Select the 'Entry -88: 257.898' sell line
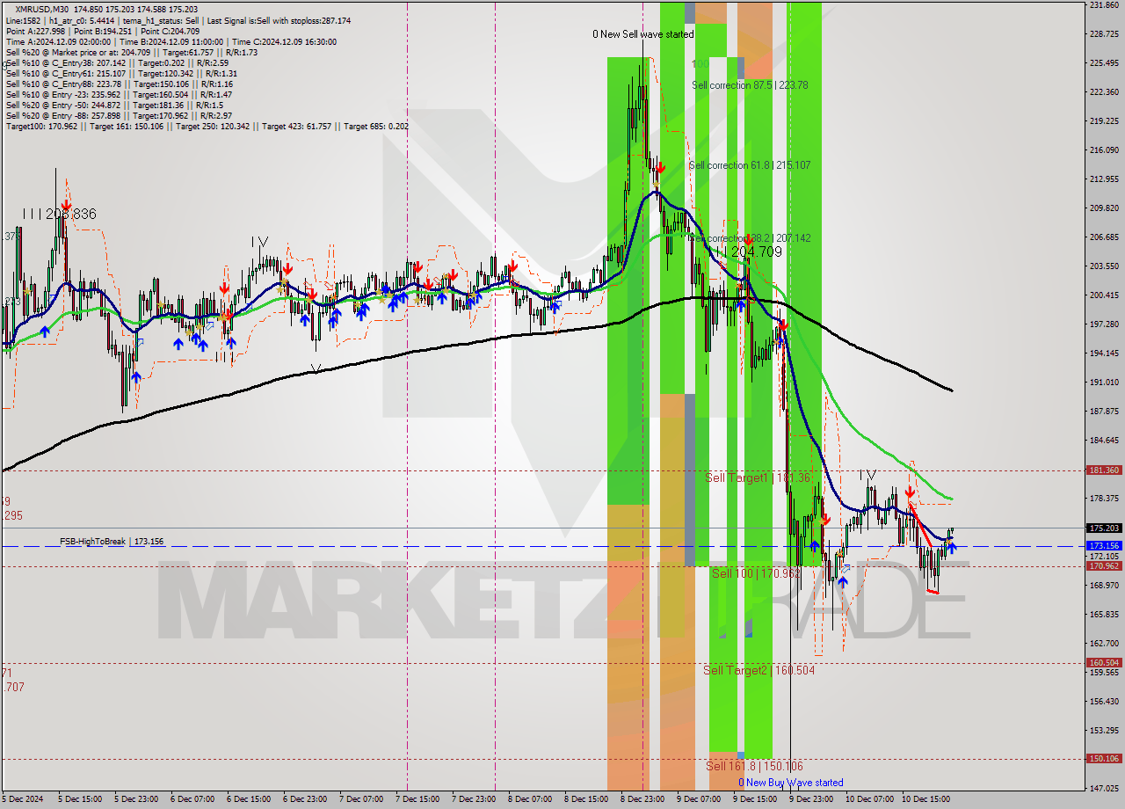Screen dimensions: 1125x809 click(119, 115)
